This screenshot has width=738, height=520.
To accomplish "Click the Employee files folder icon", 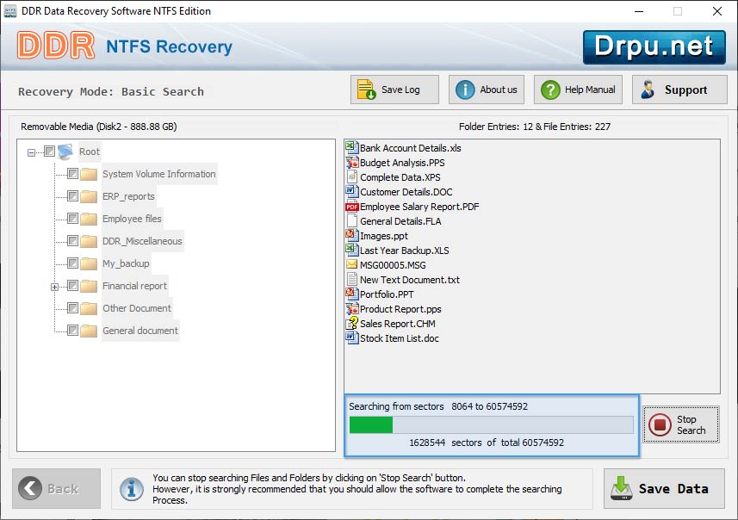I will [89, 219].
